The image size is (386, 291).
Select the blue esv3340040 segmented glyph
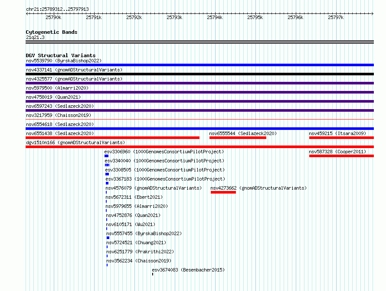[107, 165]
